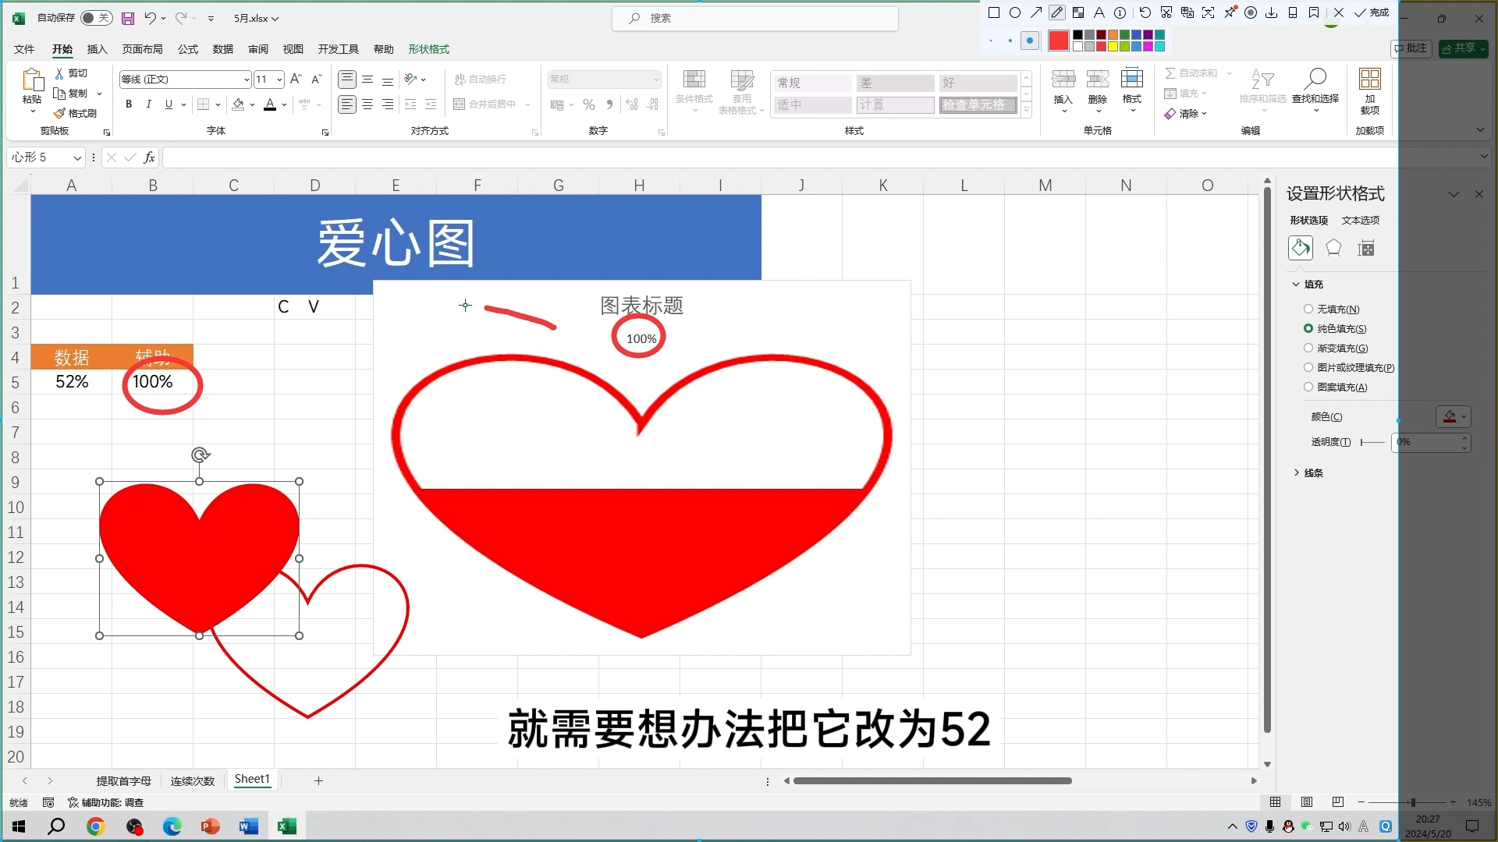Viewport: 1498px width, 842px height.
Task: Open the Effects (pentagon) tab icon
Action: click(x=1333, y=248)
